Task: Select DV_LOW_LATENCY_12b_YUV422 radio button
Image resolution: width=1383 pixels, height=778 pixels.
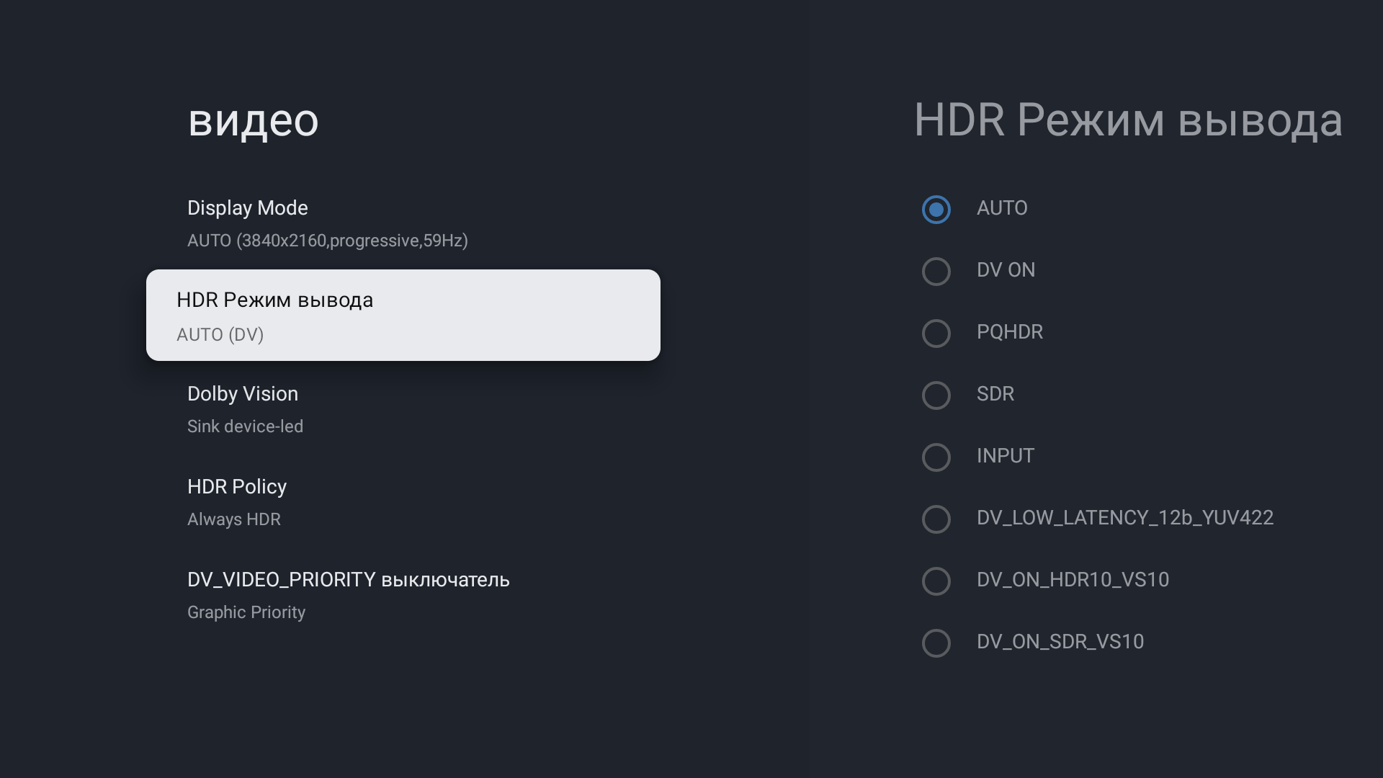Action: click(936, 519)
